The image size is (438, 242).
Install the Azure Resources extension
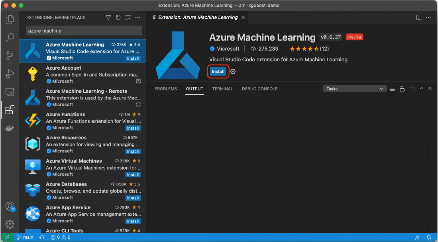click(x=133, y=151)
